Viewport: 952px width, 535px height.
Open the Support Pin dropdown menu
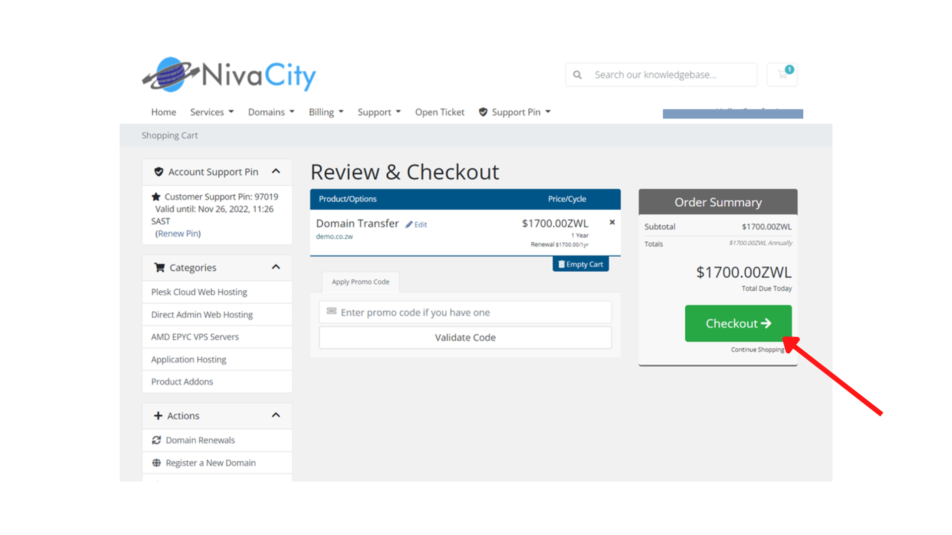point(515,112)
